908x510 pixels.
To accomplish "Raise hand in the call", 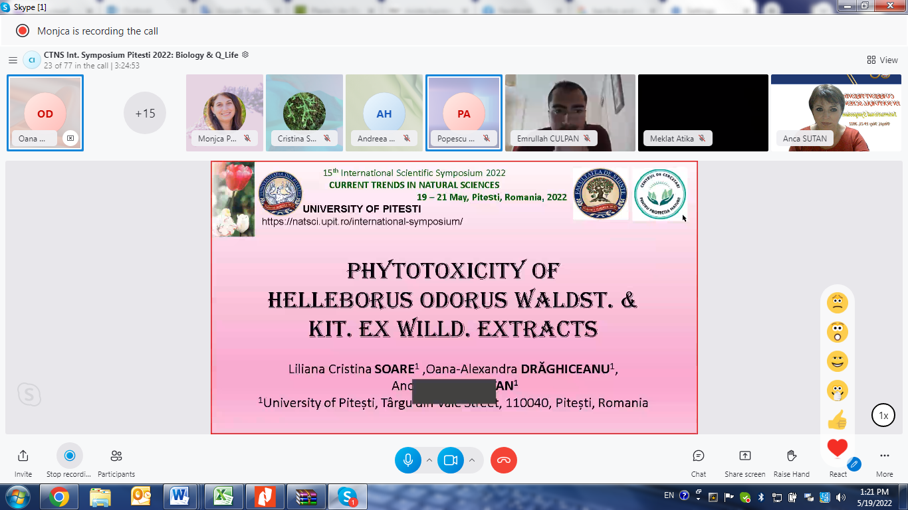I will pos(791,456).
